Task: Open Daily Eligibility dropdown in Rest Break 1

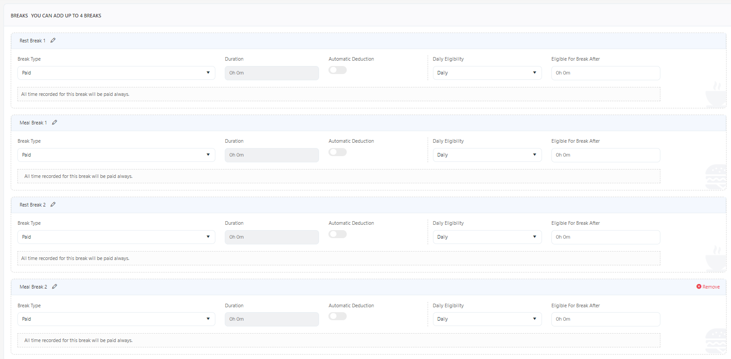Action: click(487, 73)
